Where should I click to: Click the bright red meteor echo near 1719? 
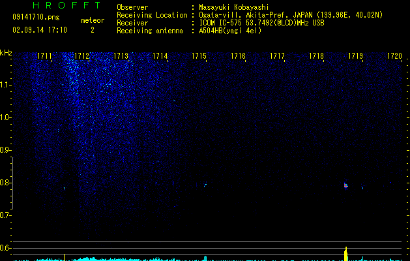tap(346, 185)
